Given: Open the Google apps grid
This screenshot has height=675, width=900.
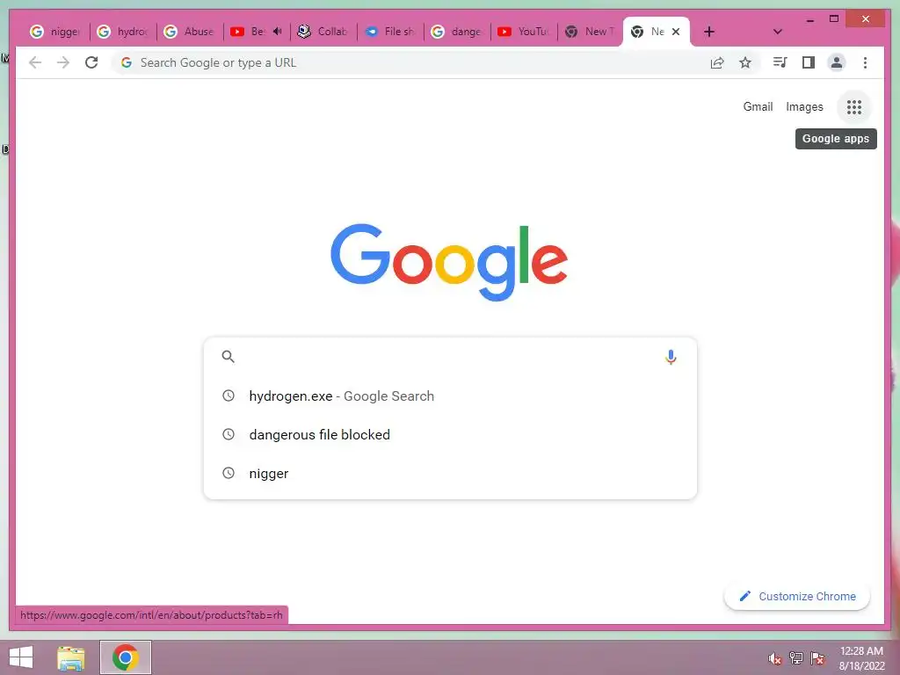Looking at the screenshot, I should click(x=854, y=106).
